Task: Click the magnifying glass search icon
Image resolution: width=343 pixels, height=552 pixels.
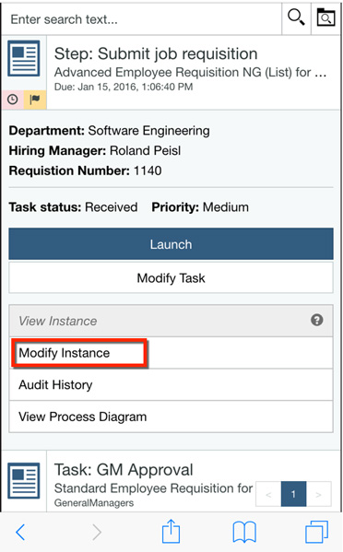Action: click(296, 18)
